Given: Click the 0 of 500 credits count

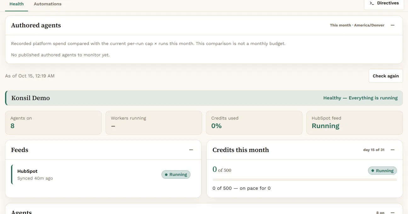Looking at the screenshot, I should [x=222, y=170].
